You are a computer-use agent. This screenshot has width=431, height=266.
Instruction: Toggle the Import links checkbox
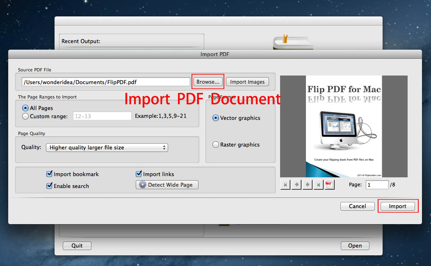pos(139,174)
